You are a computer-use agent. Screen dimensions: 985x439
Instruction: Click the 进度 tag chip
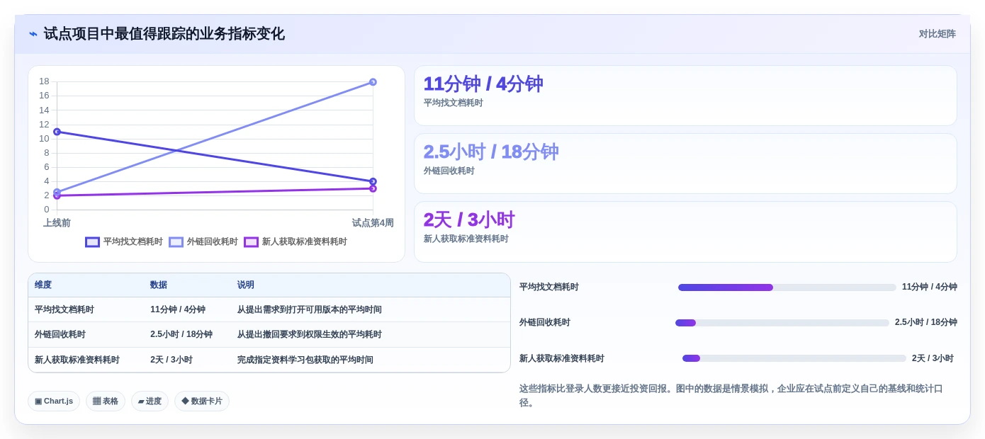150,401
